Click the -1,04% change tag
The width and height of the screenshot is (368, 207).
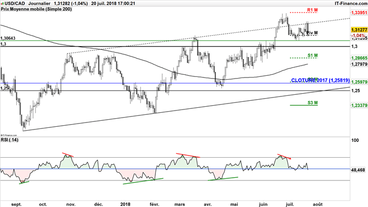pyautogui.click(x=359, y=35)
